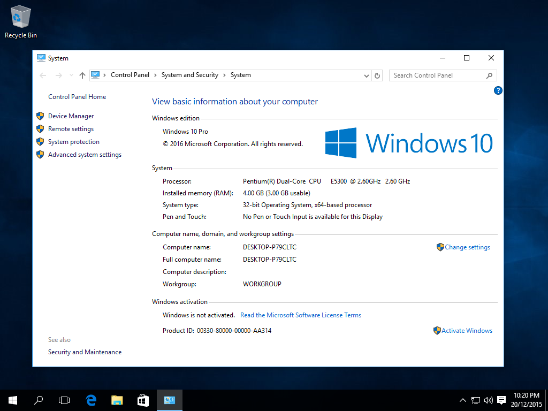
Task: Click the computer icon in address bar
Action: pyautogui.click(x=95, y=75)
